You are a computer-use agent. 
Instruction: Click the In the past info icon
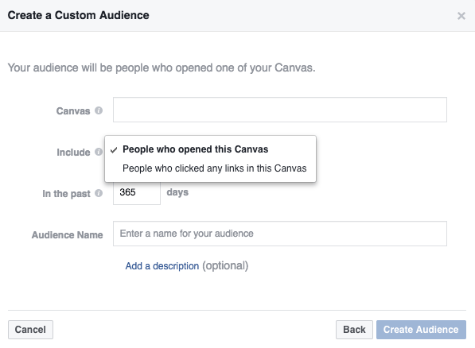point(99,193)
